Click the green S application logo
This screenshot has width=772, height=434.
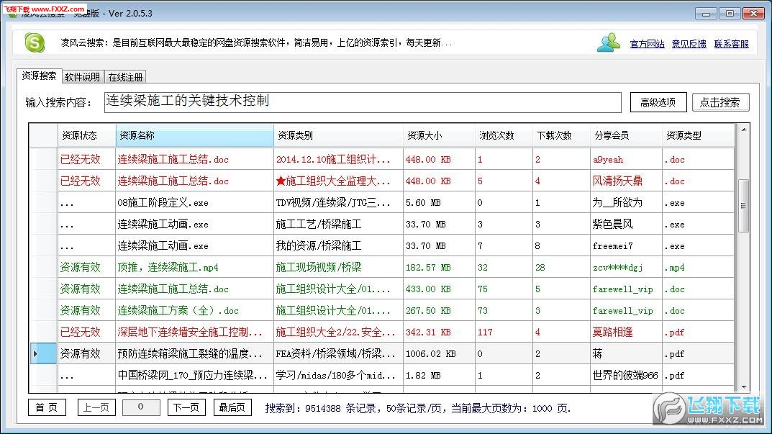pyautogui.click(x=35, y=43)
